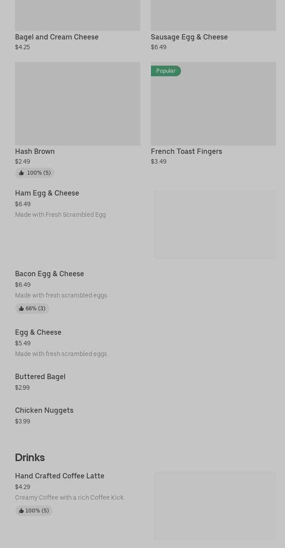The image size is (285, 548).
Task: Open the Bagel and Cream Cheese item title
Action: (x=57, y=37)
